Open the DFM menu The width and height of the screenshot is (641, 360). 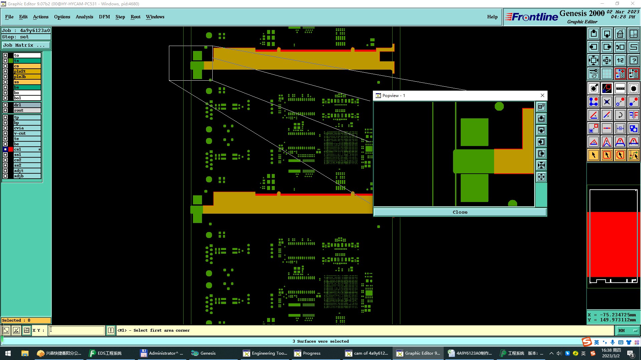pos(104,17)
